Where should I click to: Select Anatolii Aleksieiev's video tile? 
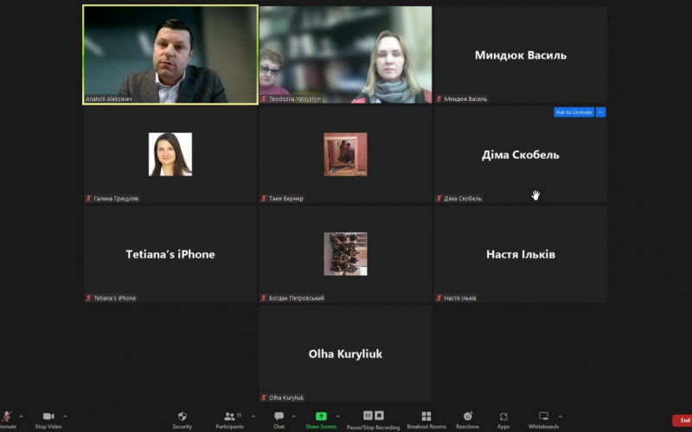(x=170, y=54)
